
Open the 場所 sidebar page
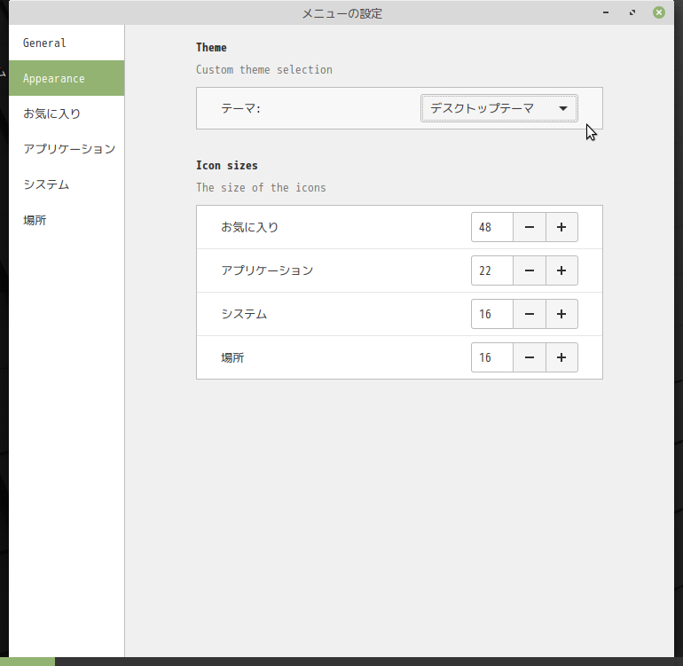click(67, 221)
